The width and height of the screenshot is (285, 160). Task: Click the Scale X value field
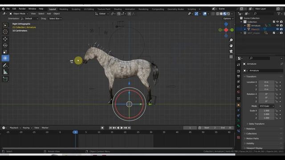[x=266, y=111]
